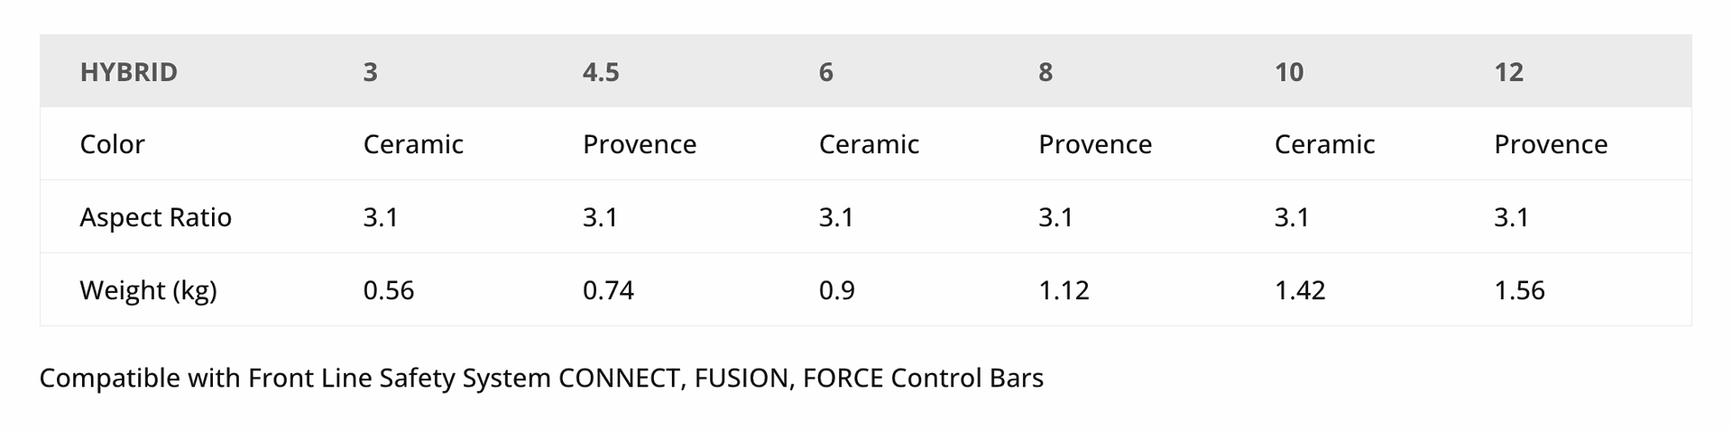The image size is (1732, 430).
Task: Click the aspect ratio value for size 8
Action: pyautogui.click(x=1055, y=217)
